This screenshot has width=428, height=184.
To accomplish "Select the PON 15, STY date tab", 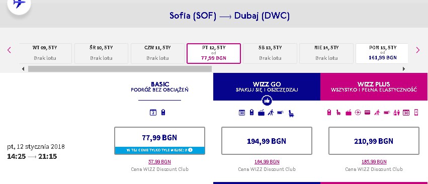I will click(382, 53).
